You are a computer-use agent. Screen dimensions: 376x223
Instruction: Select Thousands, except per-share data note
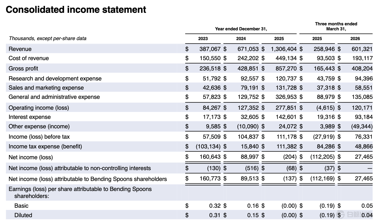coord(47,38)
